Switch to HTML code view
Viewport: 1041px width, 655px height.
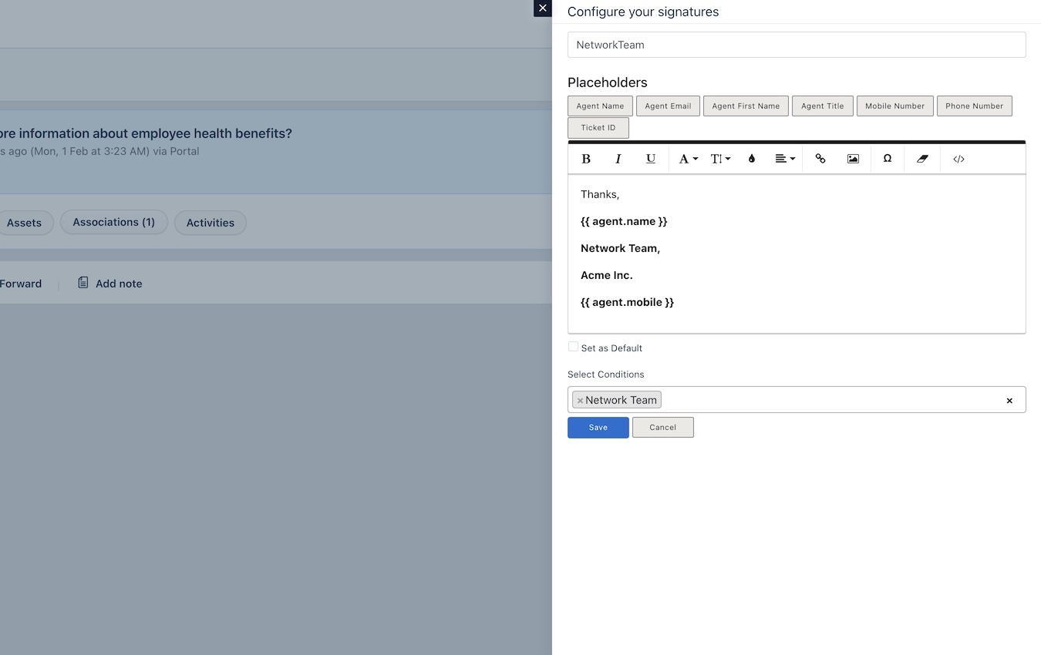(x=958, y=159)
